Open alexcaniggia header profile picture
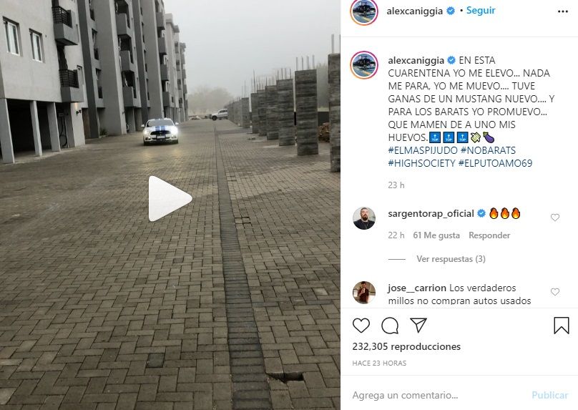 click(x=364, y=11)
